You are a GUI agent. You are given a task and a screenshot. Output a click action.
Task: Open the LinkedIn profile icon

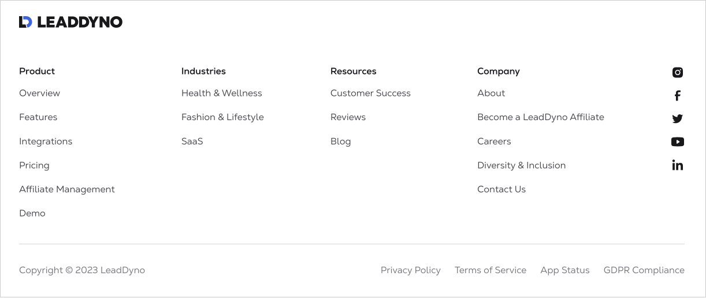[x=678, y=165]
